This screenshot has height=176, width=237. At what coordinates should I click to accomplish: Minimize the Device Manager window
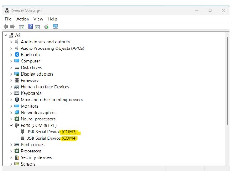click(197, 10)
